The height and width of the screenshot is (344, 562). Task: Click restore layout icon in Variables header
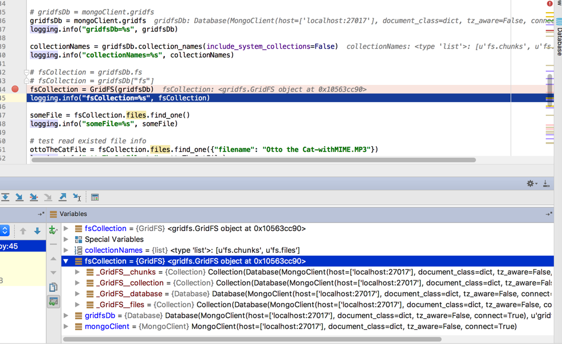coord(549,214)
